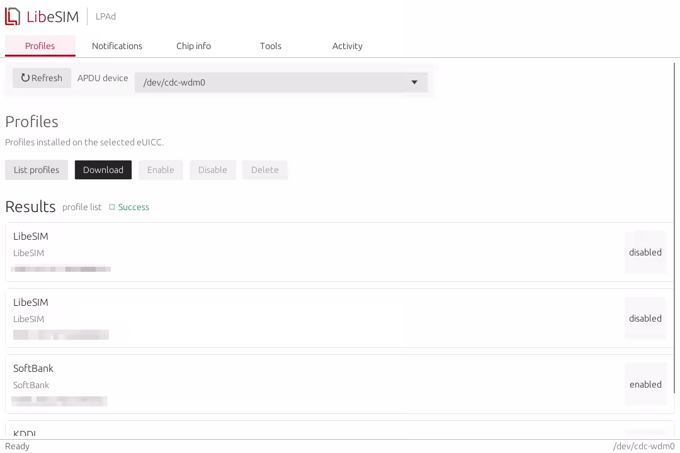Click the SoftBank provider subtitle
Screen dimensions: 680x453
(31, 385)
